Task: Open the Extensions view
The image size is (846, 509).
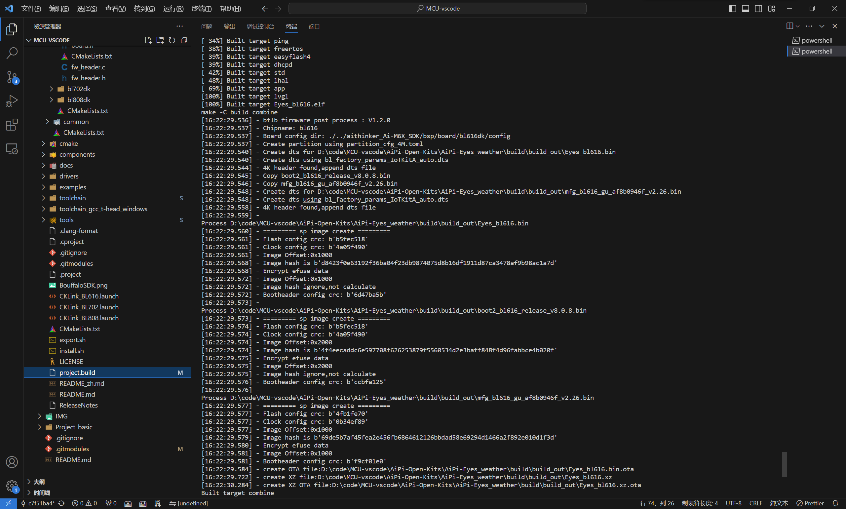Action: tap(12, 125)
